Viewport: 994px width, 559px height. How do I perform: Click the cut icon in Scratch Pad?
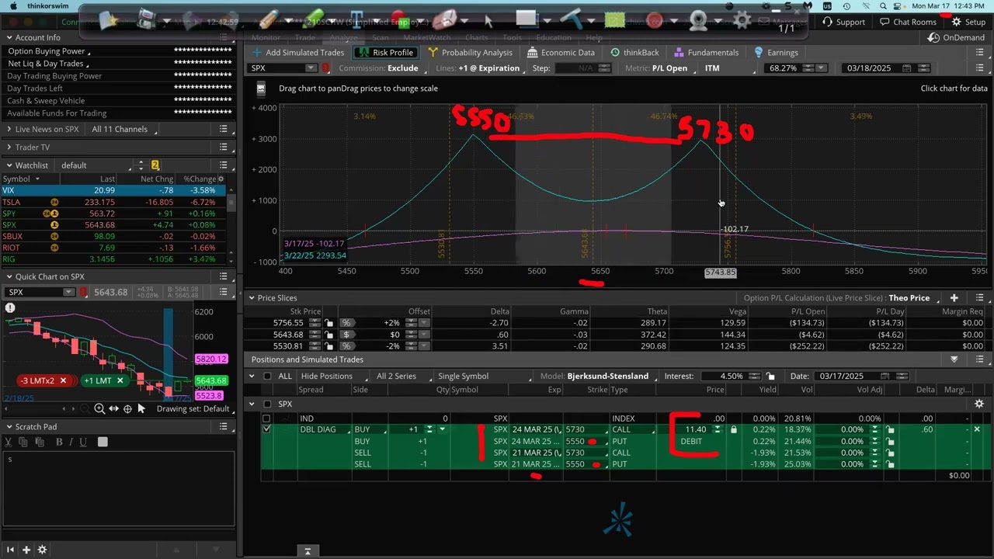pyautogui.click(x=9, y=442)
